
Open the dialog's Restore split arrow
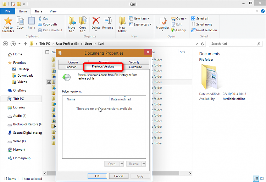pos(144,164)
